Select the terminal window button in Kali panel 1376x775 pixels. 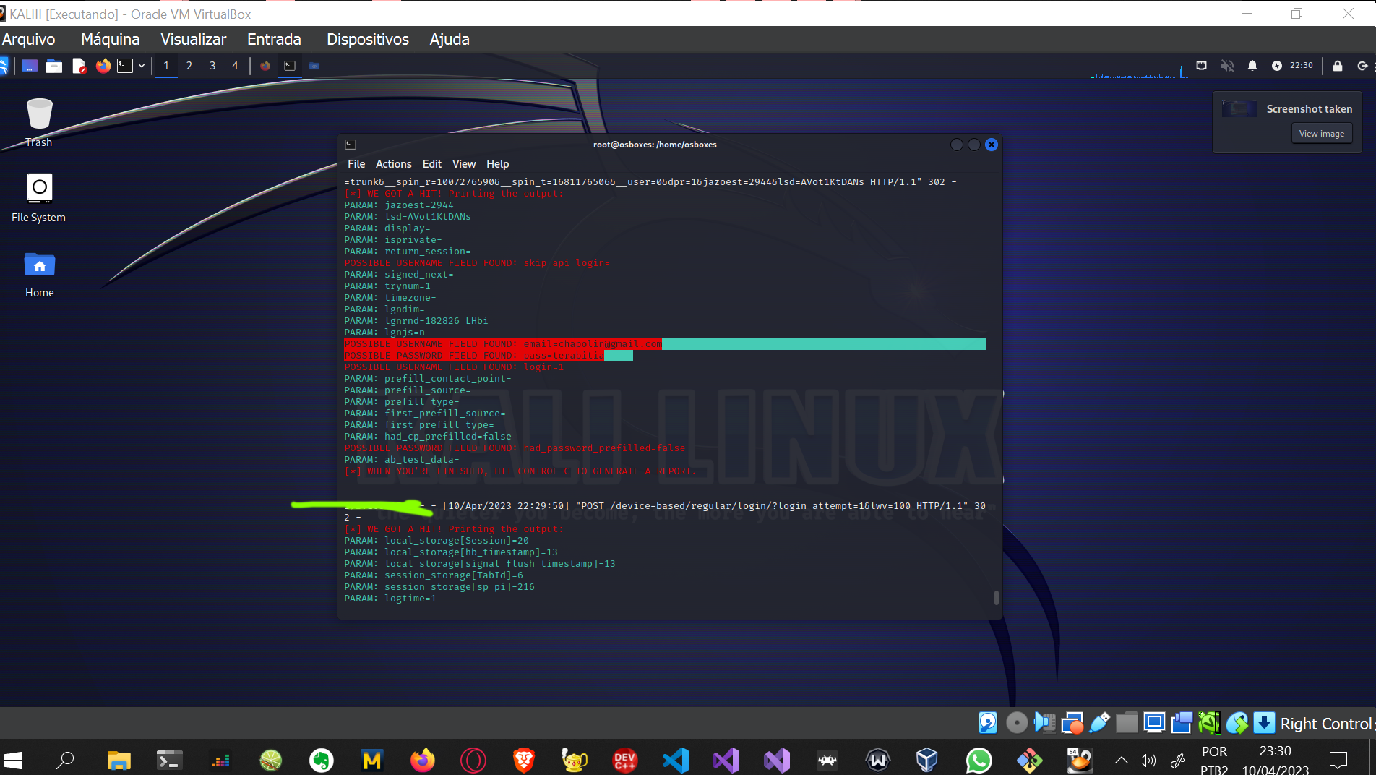pos(290,66)
